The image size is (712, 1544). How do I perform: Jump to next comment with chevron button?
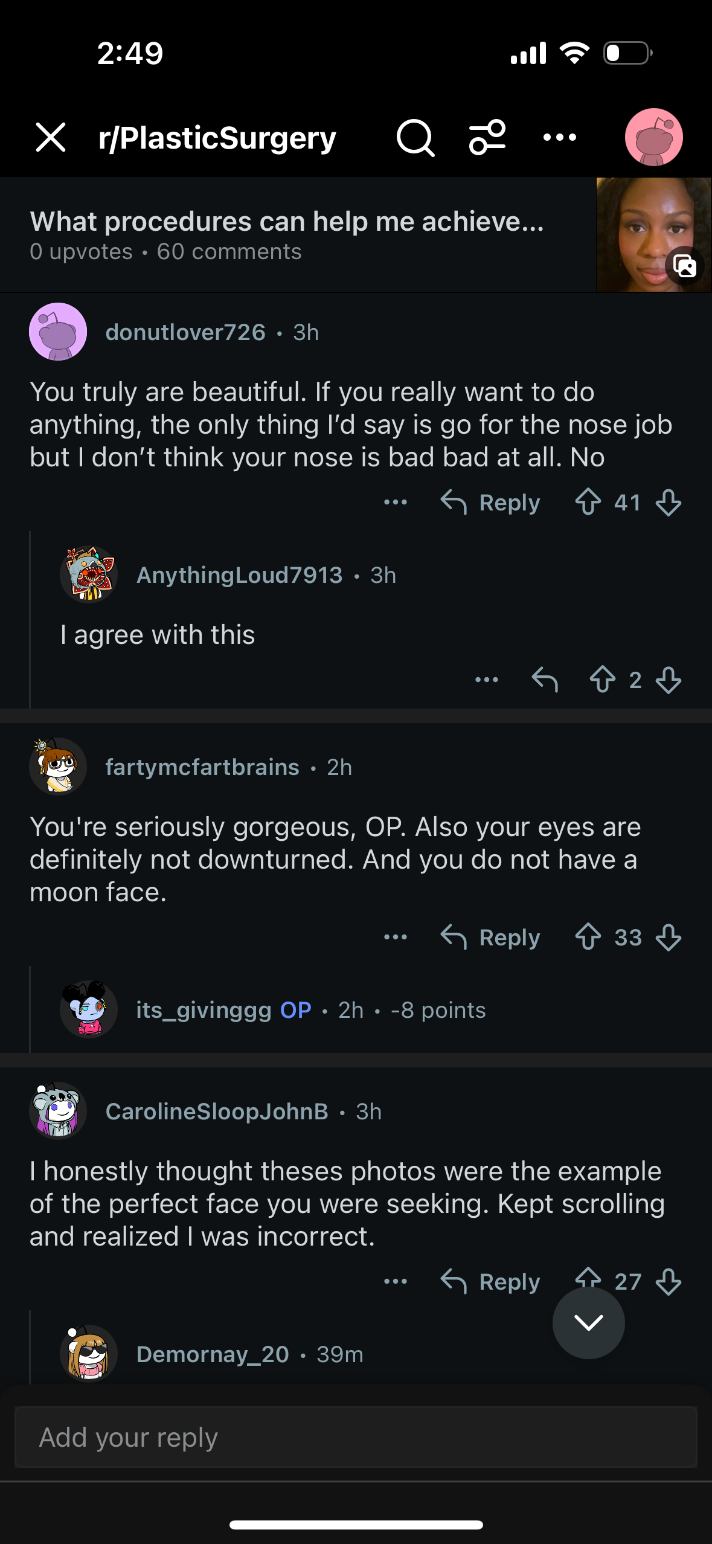[588, 1323]
